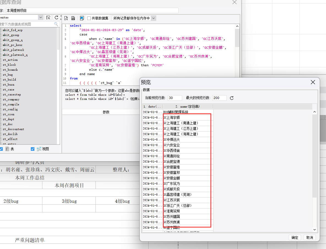
Task: Open the 所有记录都保存在内存中 dropdown
Action: (x=154, y=18)
